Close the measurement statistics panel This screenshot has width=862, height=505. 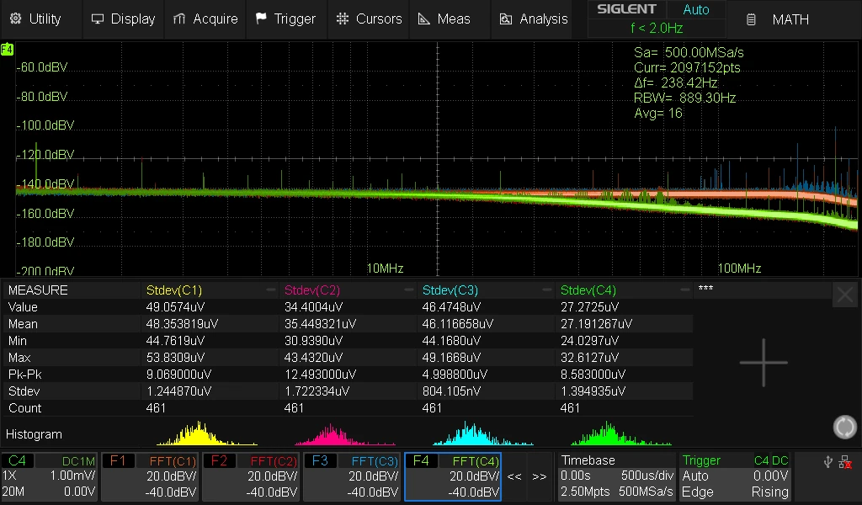point(845,295)
